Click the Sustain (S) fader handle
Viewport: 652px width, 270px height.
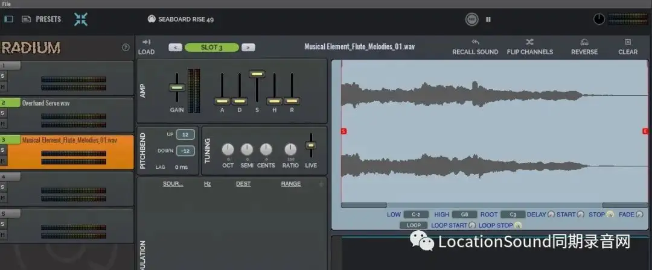pyautogui.click(x=257, y=74)
